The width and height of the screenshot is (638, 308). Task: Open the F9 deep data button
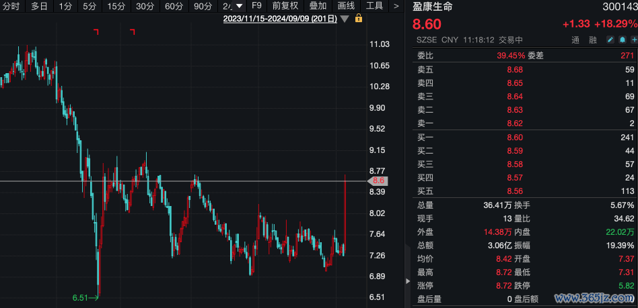click(x=256, y=6)
